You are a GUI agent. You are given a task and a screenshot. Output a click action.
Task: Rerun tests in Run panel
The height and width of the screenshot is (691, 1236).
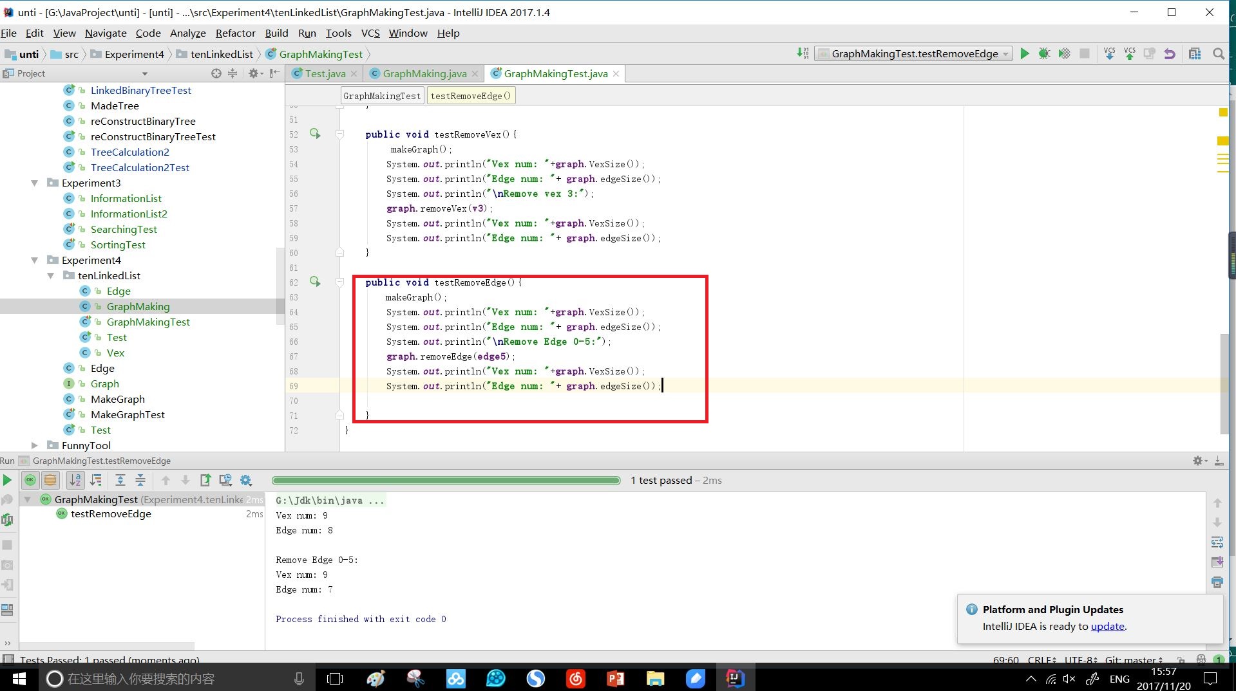coord(7,480)
